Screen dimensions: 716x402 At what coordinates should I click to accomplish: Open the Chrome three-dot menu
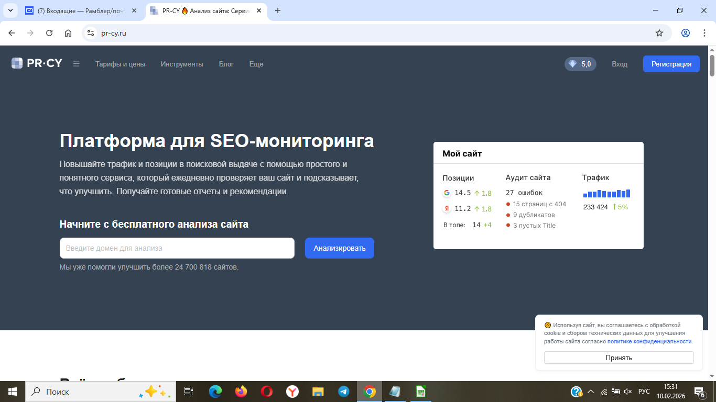(x=704, y=33)
